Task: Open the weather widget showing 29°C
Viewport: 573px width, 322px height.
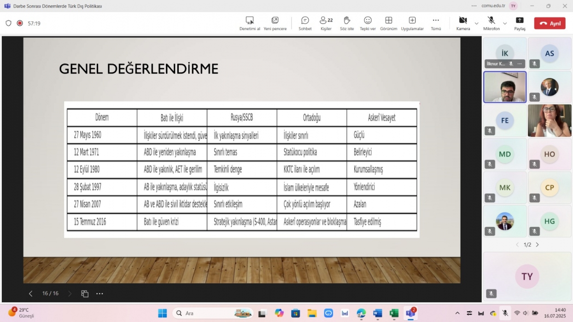Action: pyautogui.click(x=21, y=313)
